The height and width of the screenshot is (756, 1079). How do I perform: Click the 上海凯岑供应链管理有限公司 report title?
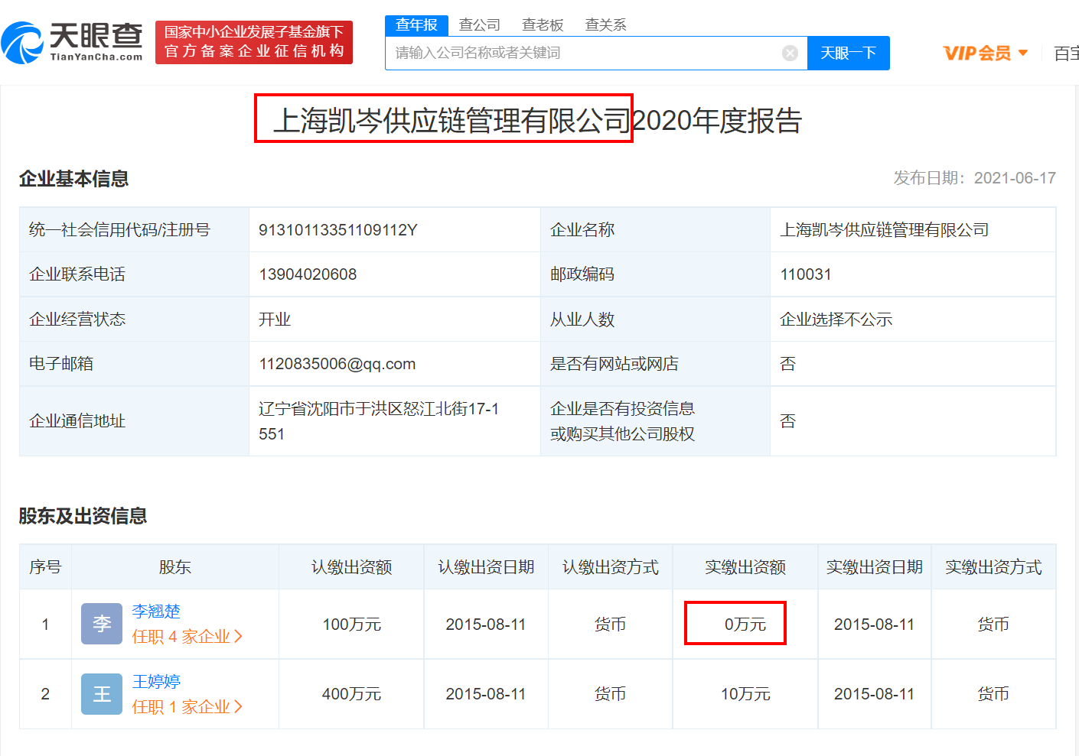click(451, 120)
